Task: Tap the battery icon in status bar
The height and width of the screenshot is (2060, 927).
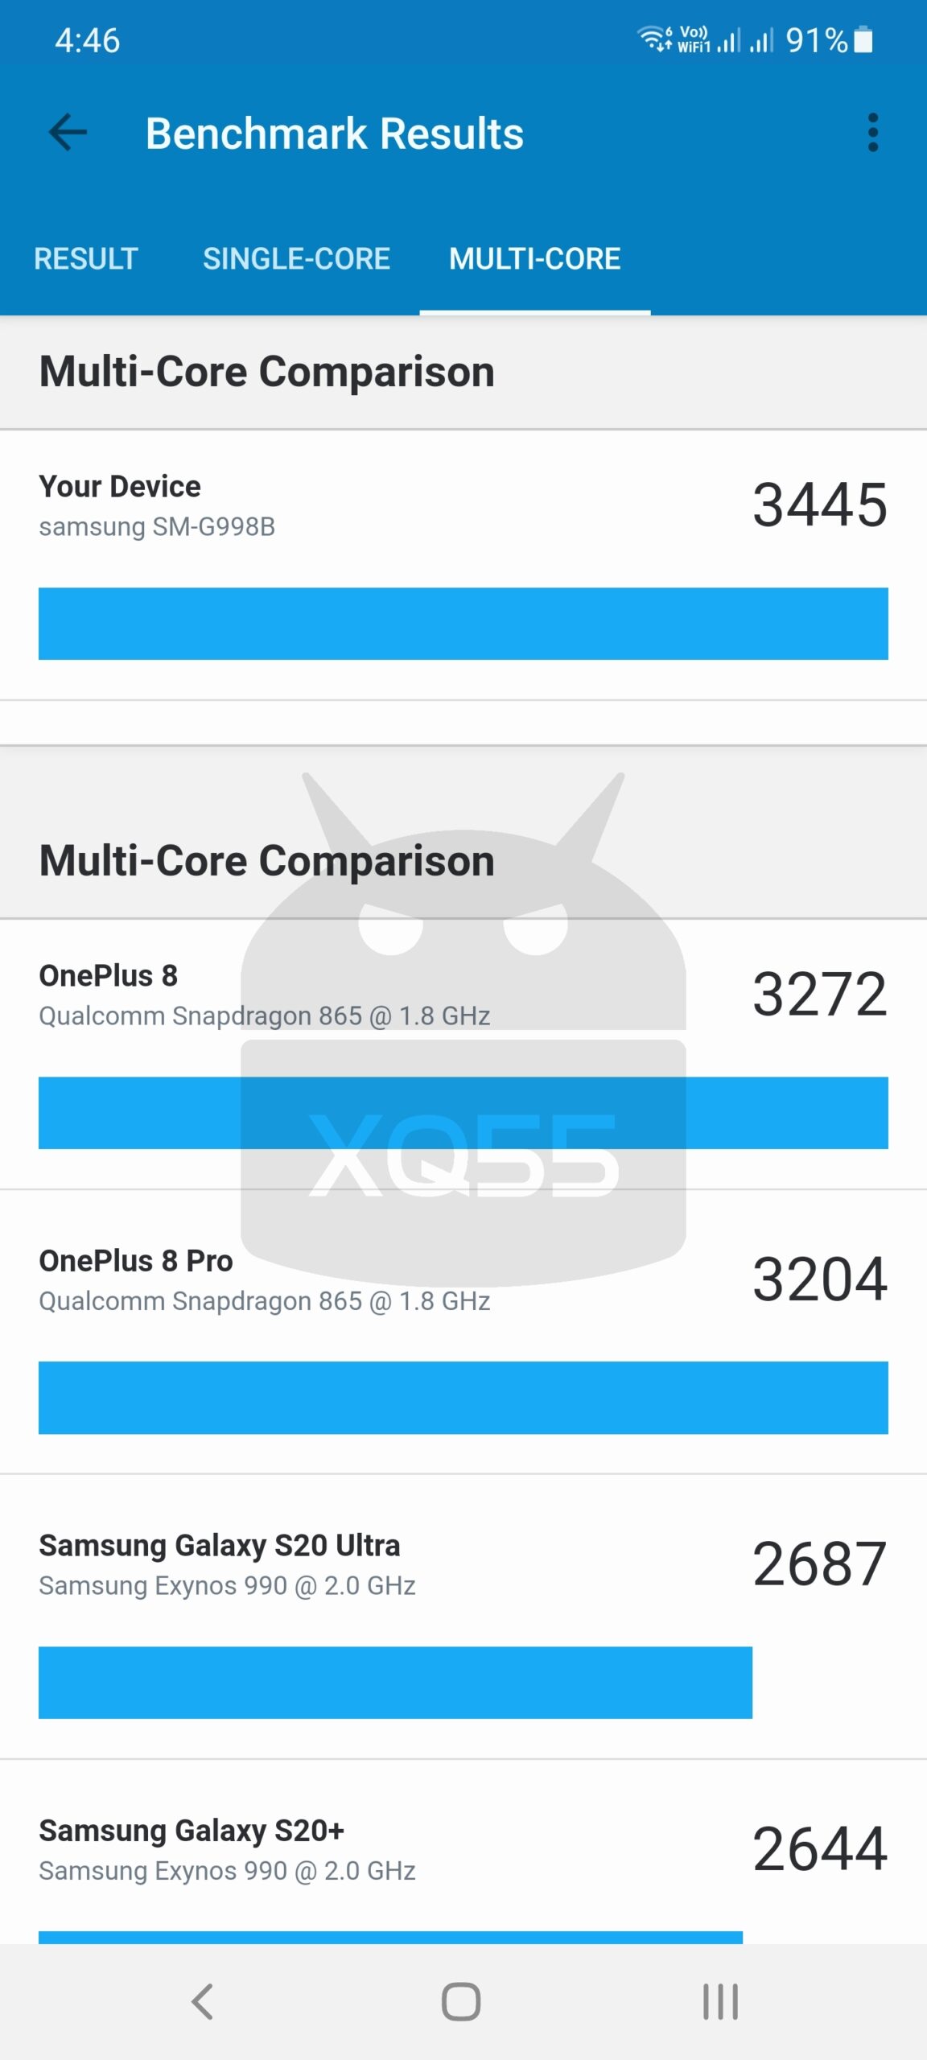Action: click(x=863, y=39)
